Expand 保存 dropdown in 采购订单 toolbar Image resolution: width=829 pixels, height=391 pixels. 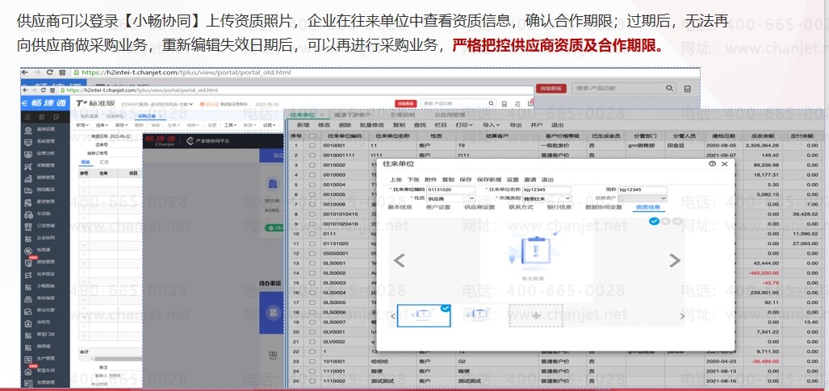pos(121,125)
